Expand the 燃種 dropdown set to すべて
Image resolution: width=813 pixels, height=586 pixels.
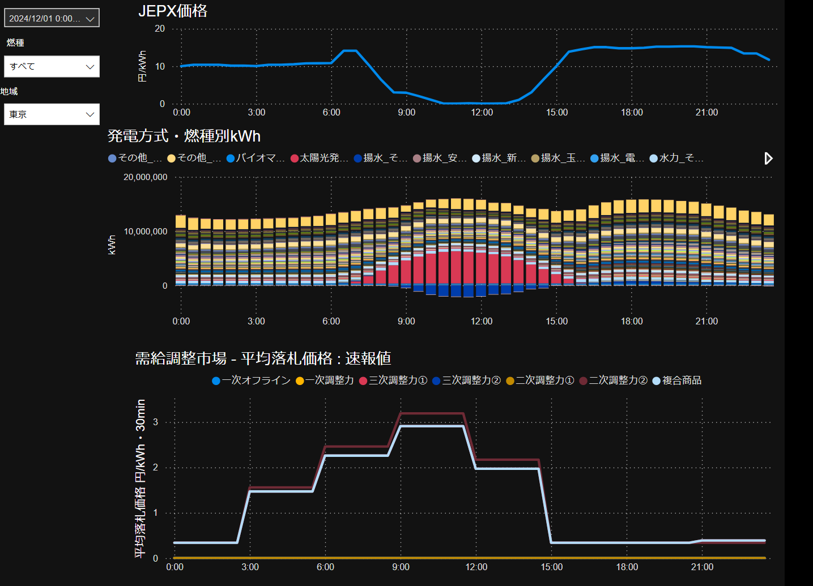52,66
